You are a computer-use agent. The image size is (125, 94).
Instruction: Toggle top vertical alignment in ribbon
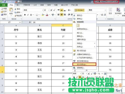pyautogui.click(x=58, y=10)
